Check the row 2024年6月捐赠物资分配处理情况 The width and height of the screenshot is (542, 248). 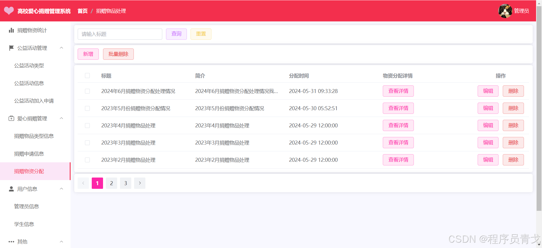click(x=88, y=91)
